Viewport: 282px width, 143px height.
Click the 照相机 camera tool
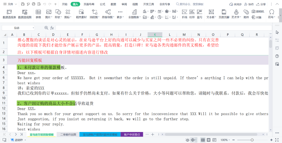click(x=258, y=11)
